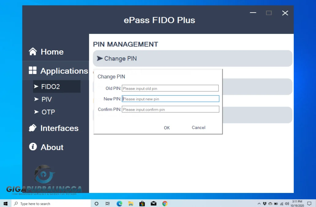
Task: Select FIDO2 under Applications
Action: [x=57, y=87]
